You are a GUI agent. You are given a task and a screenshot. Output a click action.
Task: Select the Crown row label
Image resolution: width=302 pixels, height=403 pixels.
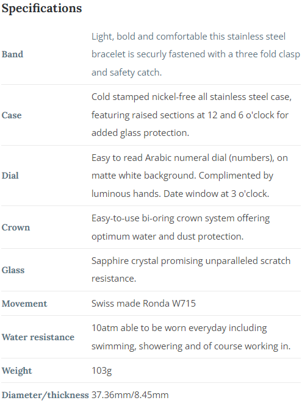point(16,227)
